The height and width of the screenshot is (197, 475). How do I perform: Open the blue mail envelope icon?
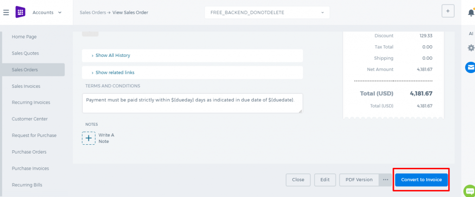pos(470,67)
